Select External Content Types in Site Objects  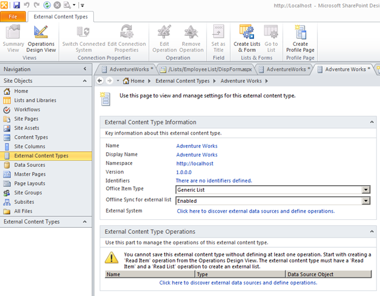pyautogui.click(x=46, y=156)
